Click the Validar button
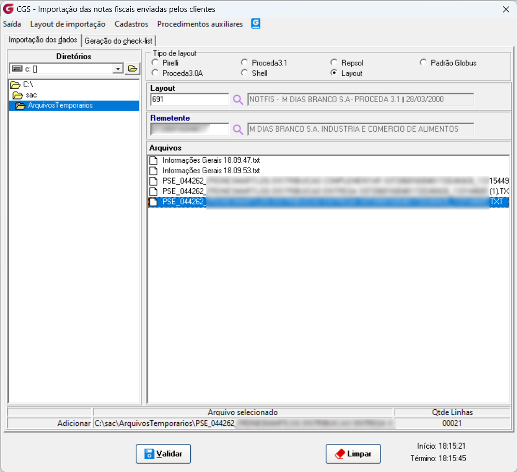This screenshot has height=472, width=517. tap(163, 454)
